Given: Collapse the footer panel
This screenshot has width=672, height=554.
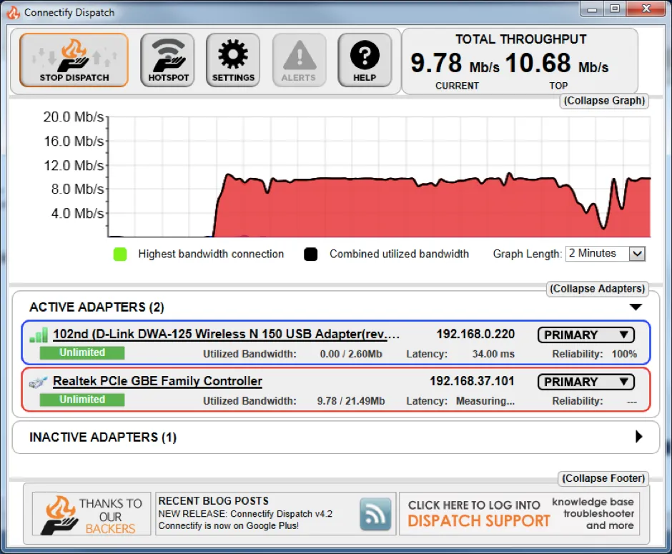Looking at the screenshot, I should coord(603,478).
